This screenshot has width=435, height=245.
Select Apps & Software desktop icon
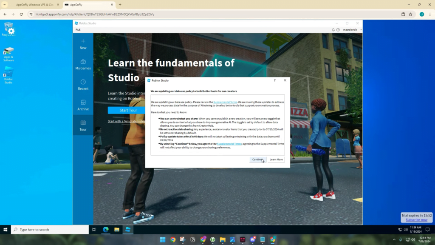click(8, 54)
